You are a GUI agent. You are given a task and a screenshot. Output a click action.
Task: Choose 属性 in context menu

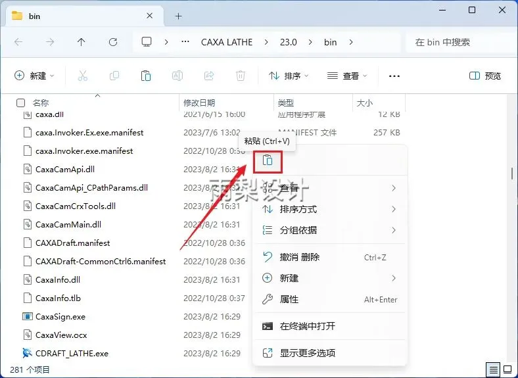tap(329, 299)
